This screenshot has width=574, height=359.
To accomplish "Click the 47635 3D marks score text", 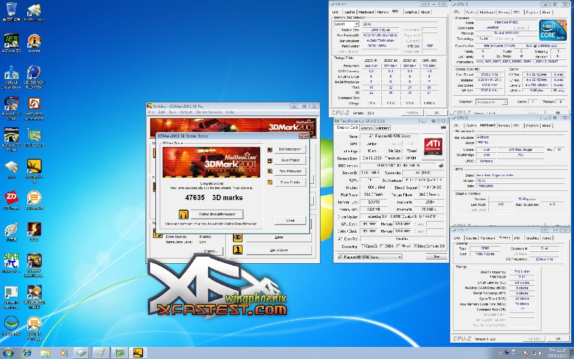I will coord(214,197).
